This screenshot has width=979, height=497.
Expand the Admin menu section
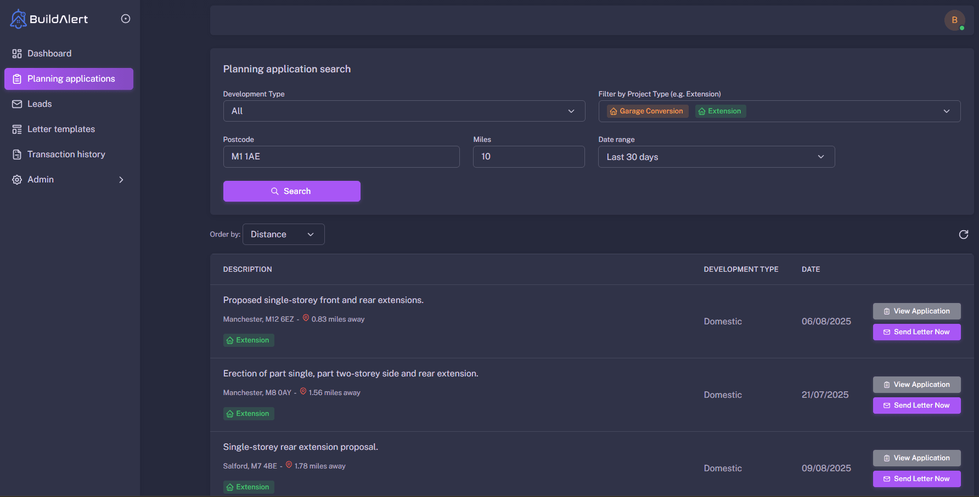click(x=69, y=180)
